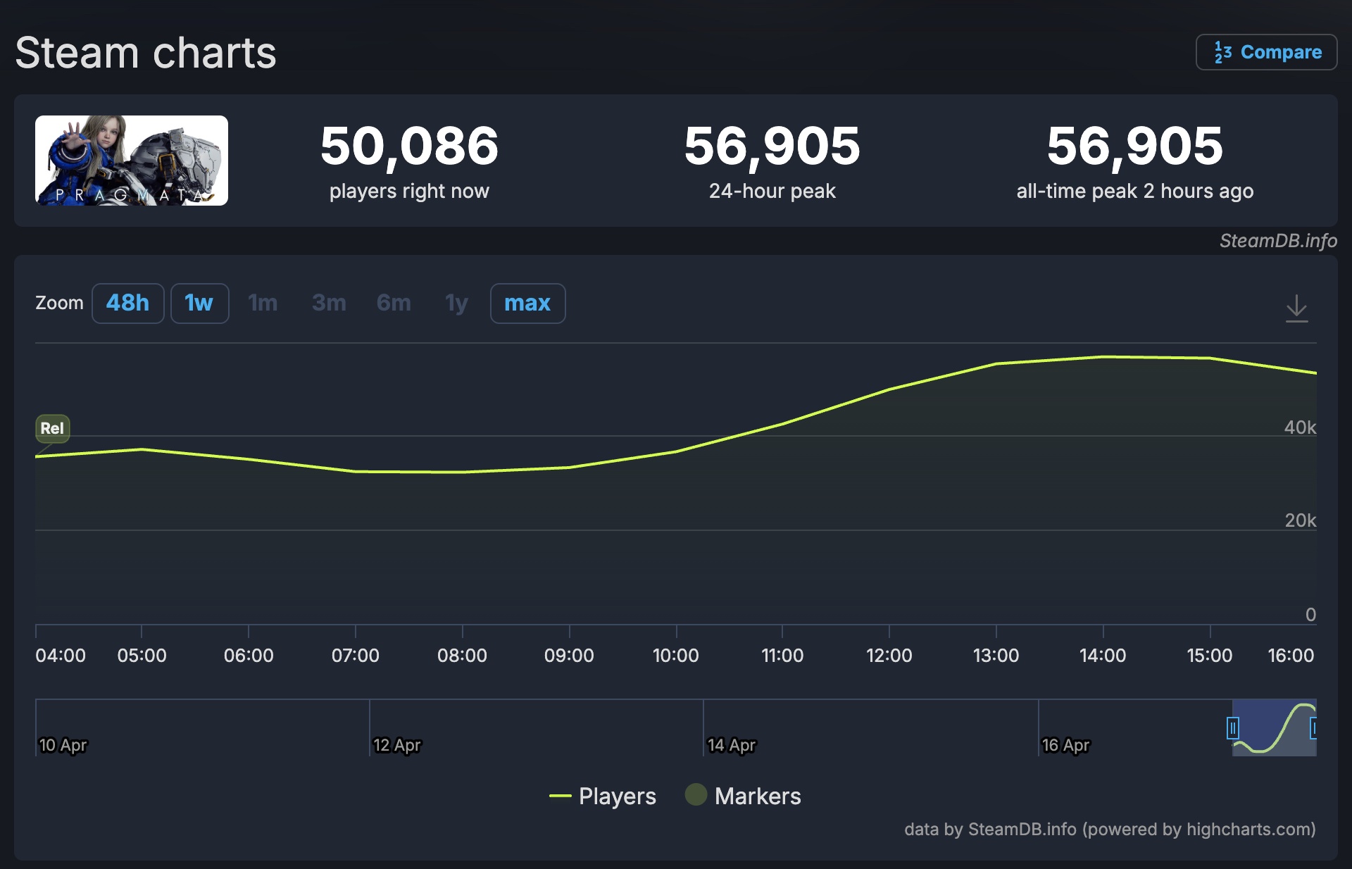Click the 50,086 players right now value

pos(409,146)
